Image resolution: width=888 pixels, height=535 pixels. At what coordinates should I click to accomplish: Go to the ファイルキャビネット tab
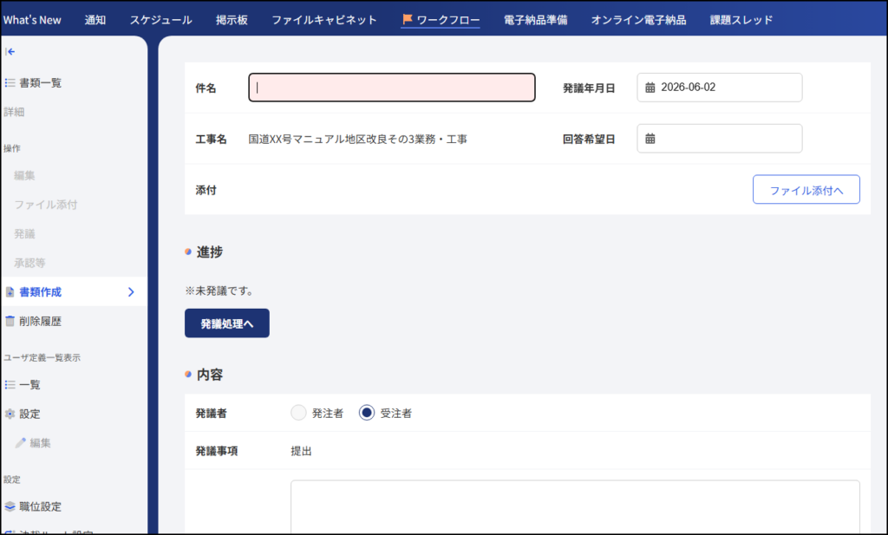[324, 20]
